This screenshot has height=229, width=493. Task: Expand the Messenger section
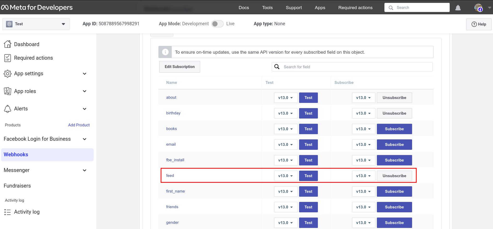tap(85, 170)
